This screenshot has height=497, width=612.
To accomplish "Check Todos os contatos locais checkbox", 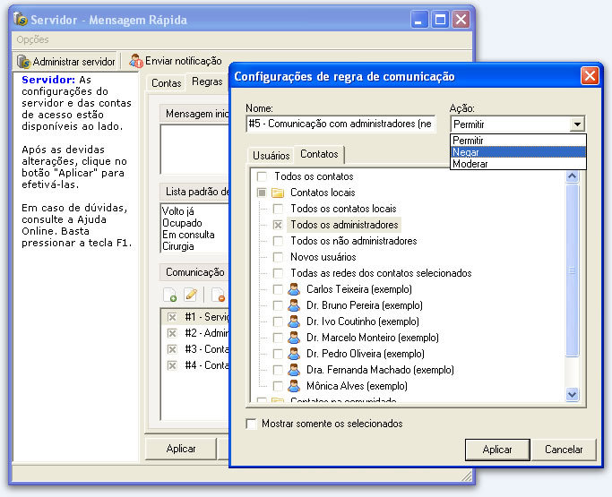I will (278, 209).
